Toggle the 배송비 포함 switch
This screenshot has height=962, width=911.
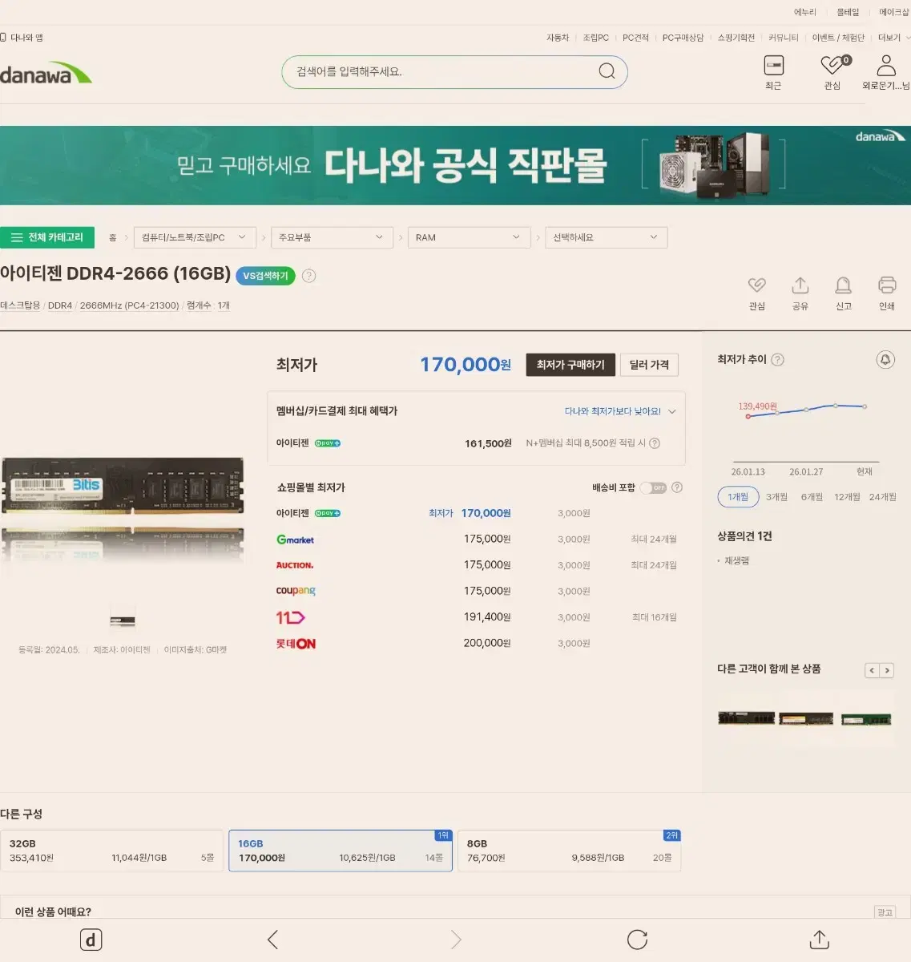pyautogui.click(x=653, y=487)
